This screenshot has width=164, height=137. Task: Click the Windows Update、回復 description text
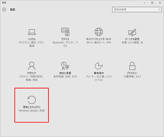coord(32,110)
